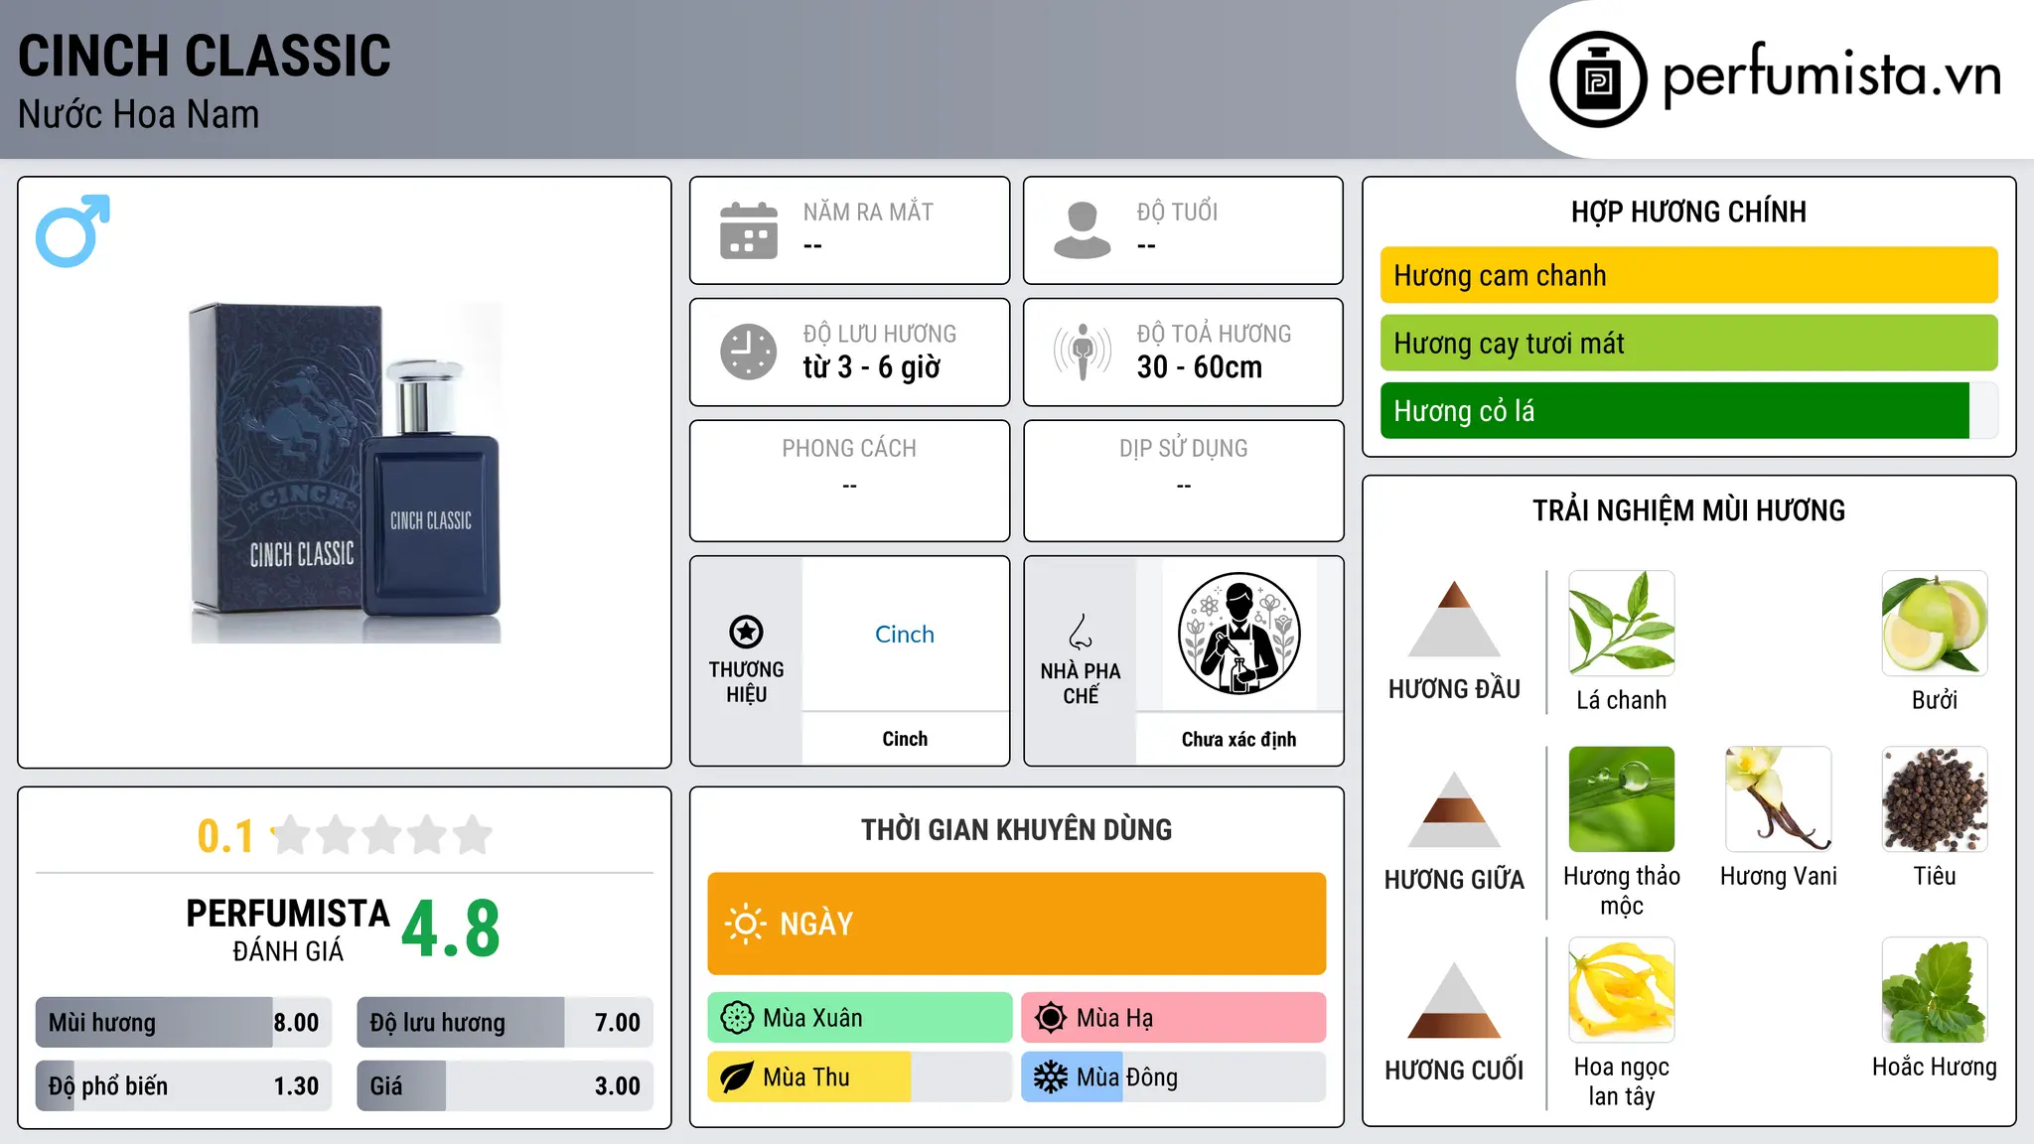Select the Hoa ngọc lan tây note image
Image resolution: width=2034 pixels, height=1144 pixels.
click(1622, 990)
